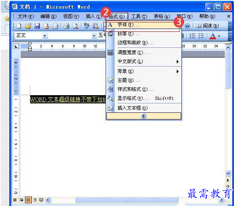
Task: Open the 编辑(E) menu
Action: [48, 16]
